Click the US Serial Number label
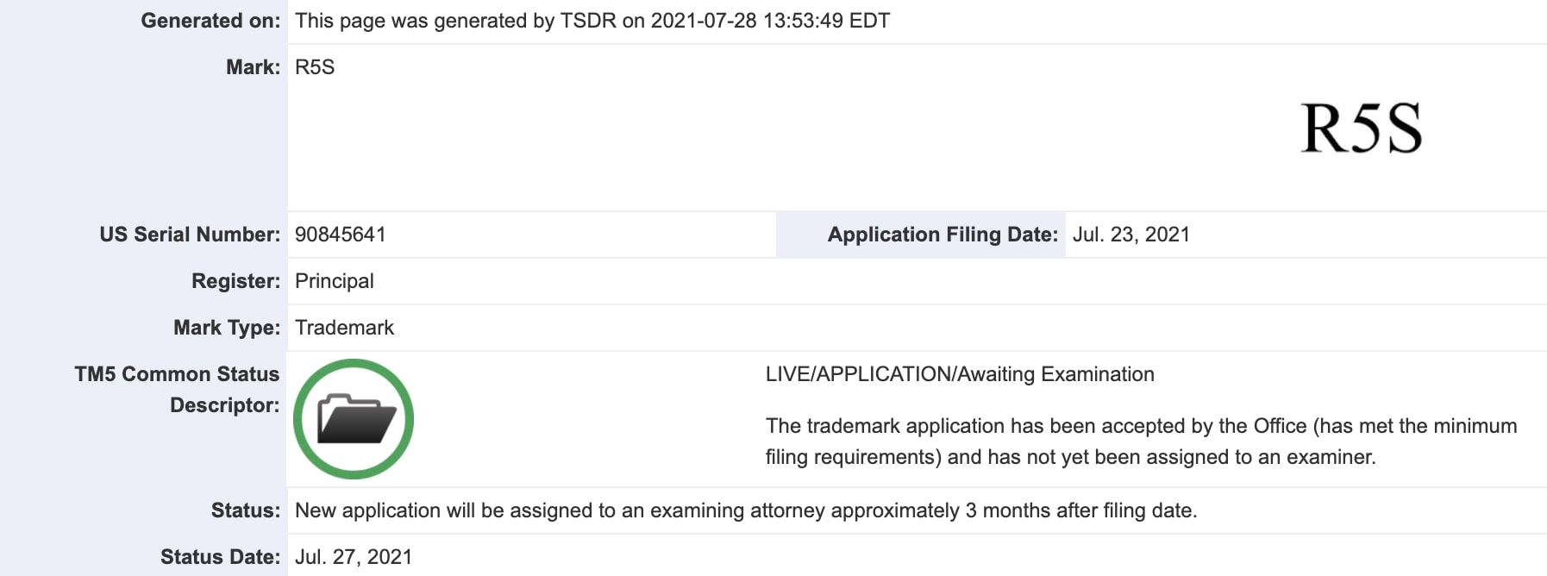 point(190,235)
